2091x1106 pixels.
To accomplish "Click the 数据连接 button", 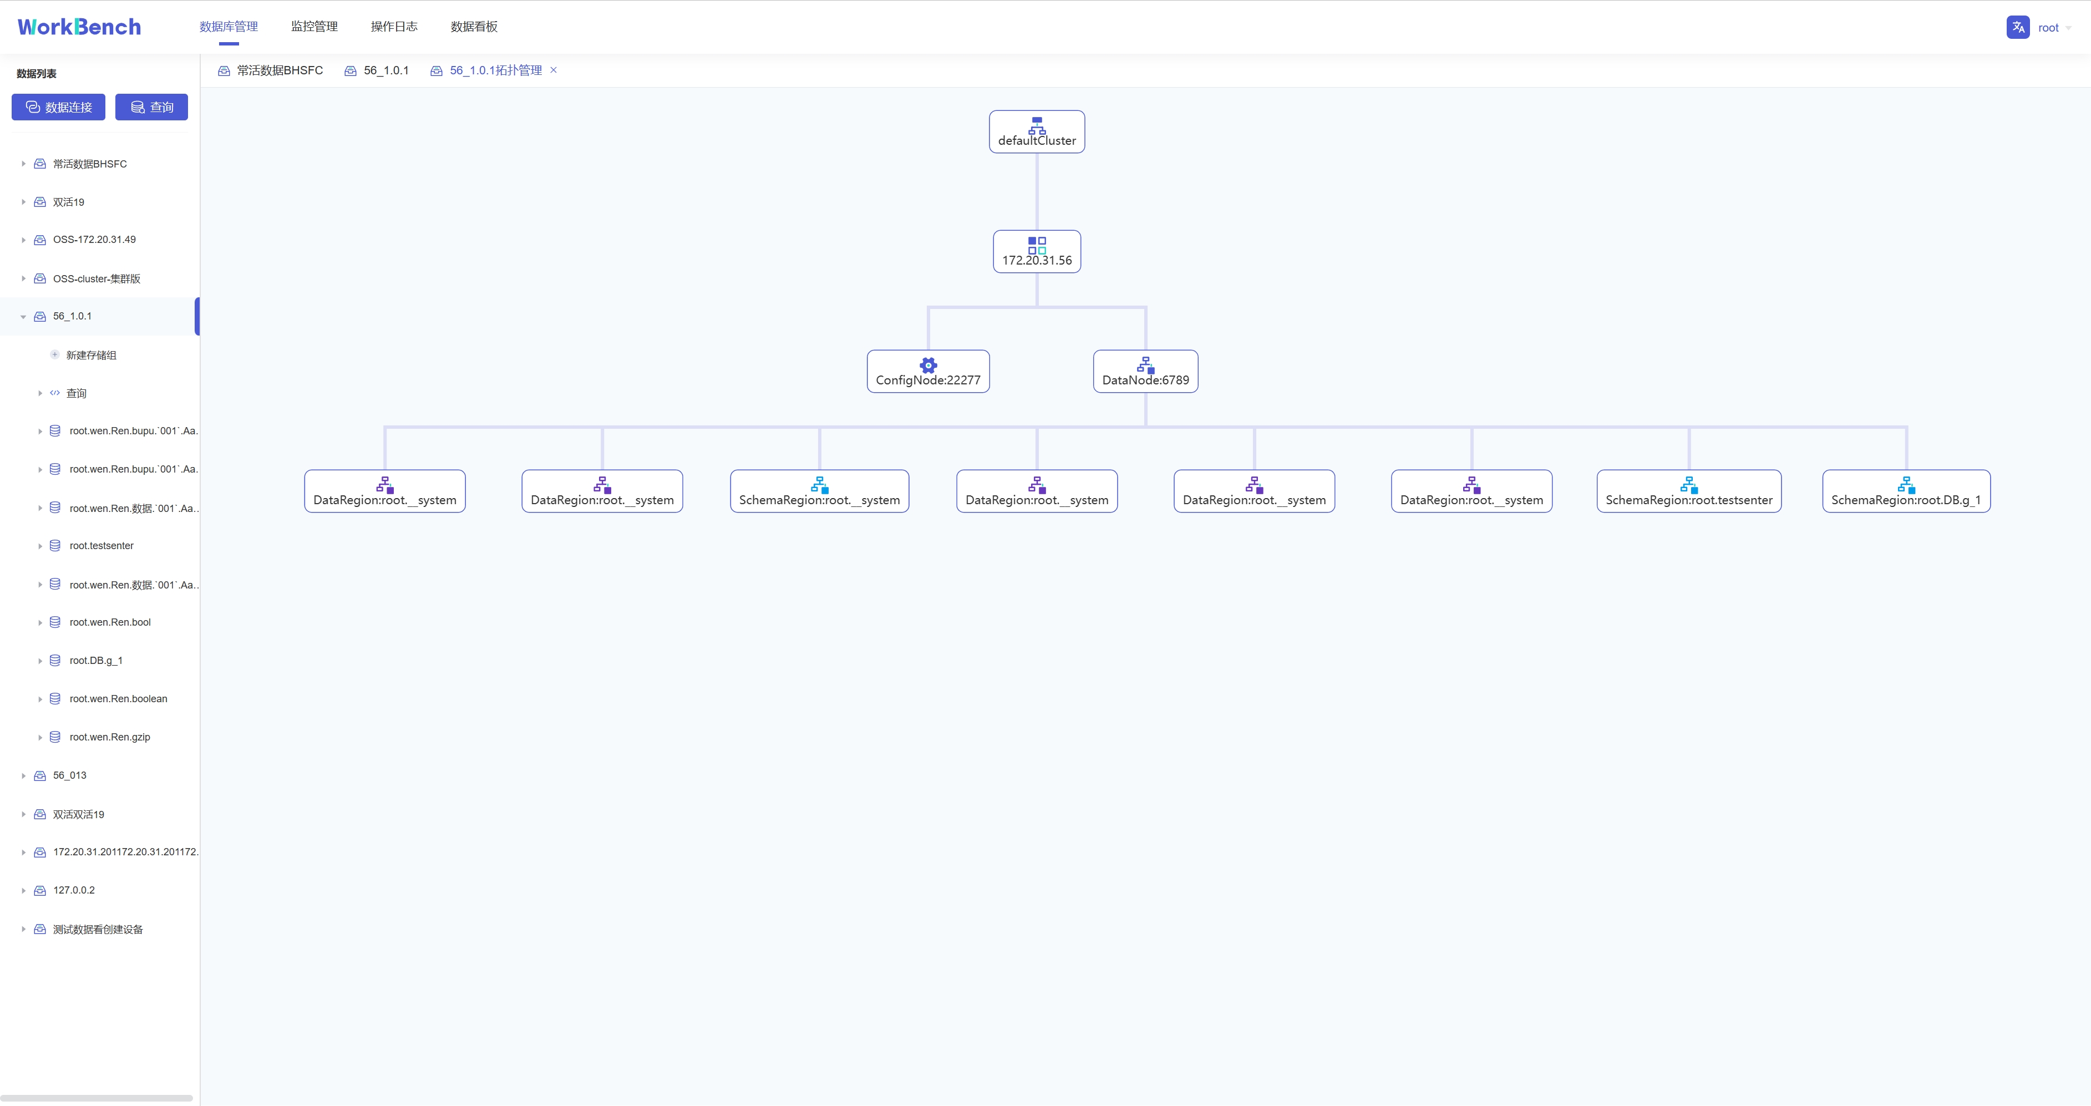I will pyautogui.click(x=58, y=107).
